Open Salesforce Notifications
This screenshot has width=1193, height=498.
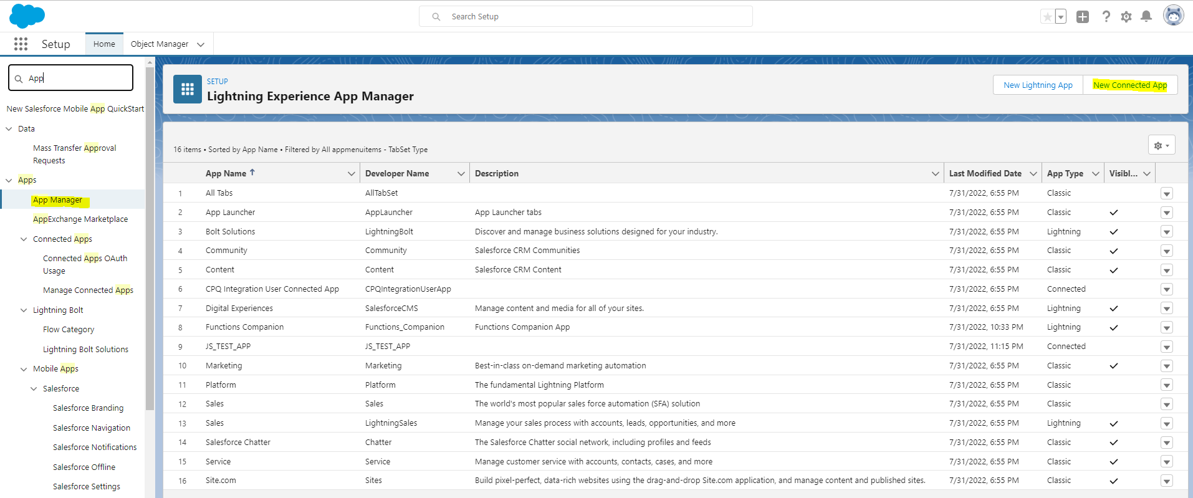95,447
